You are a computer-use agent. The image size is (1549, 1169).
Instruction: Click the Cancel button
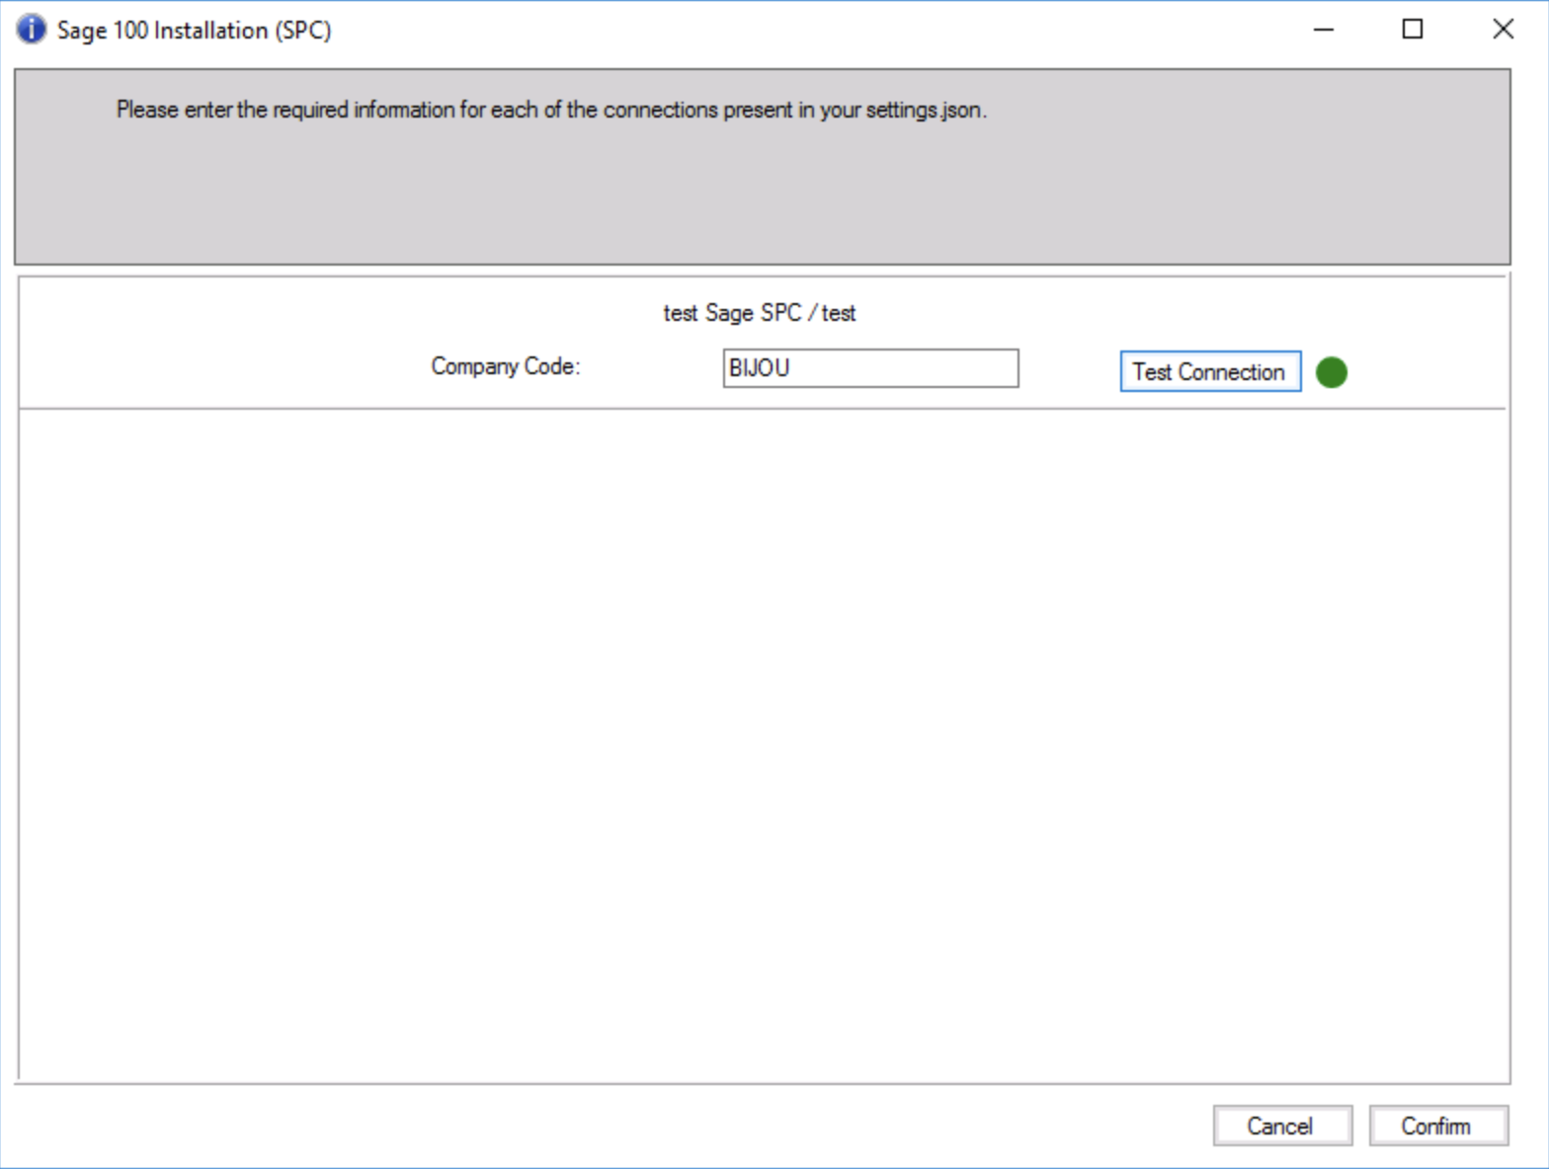1281,1126
